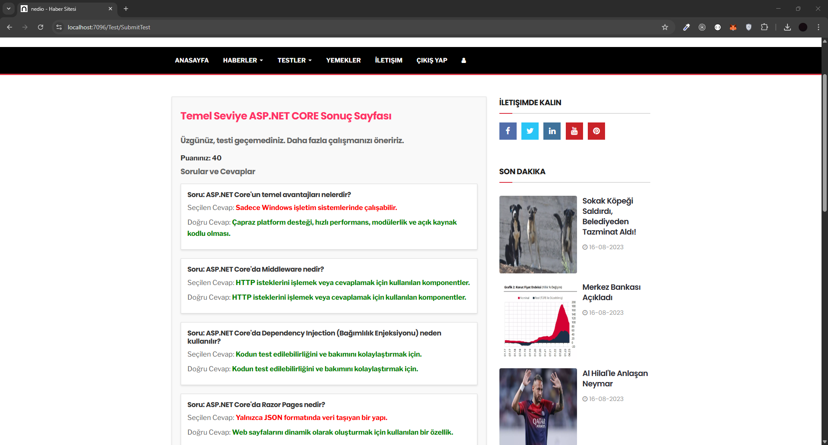Image resolution: width=828 pixels, height=445 pixels.
Task: Click ÇIKIŞ YAP to log out
Action: pyautogui.click(x=432, y=60)
